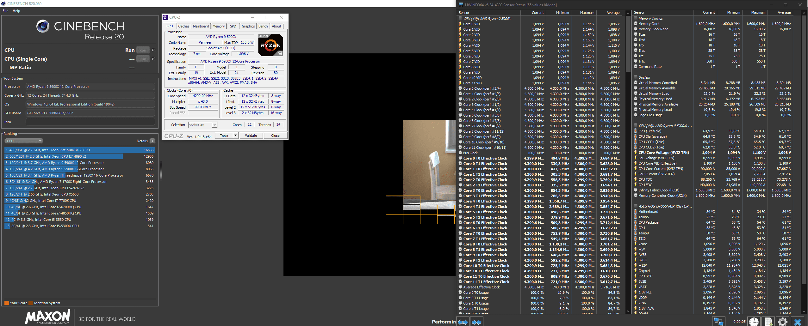Switch to the Graphics tab in CPU-Z
808x326 pixels.
pyautogui.click(x=248, y=26)
